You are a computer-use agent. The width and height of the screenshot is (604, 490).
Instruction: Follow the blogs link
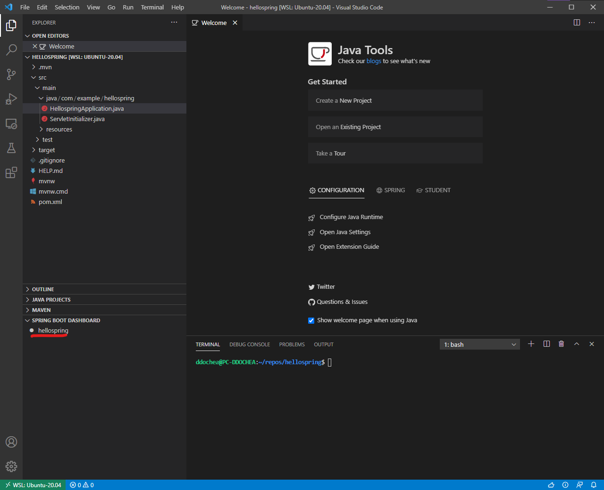[374, 61]
